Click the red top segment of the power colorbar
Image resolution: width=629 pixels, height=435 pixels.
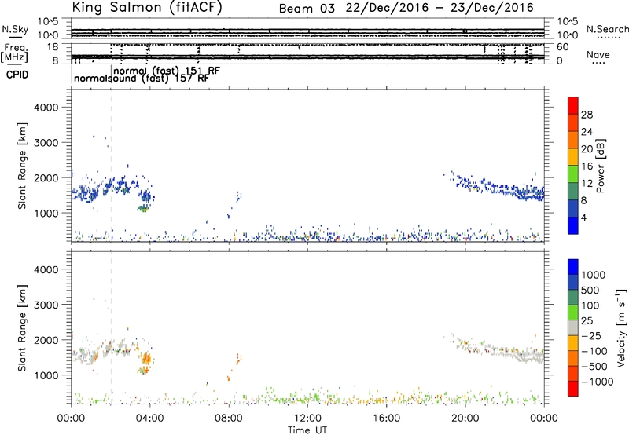pyautogui.click(x=573, y=105)
